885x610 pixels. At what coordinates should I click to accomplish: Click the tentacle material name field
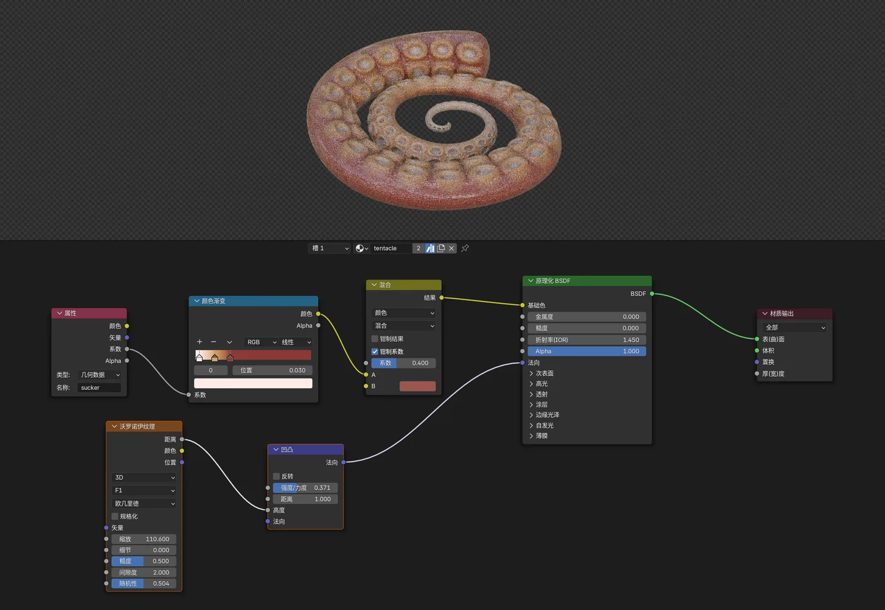point(391,248)
